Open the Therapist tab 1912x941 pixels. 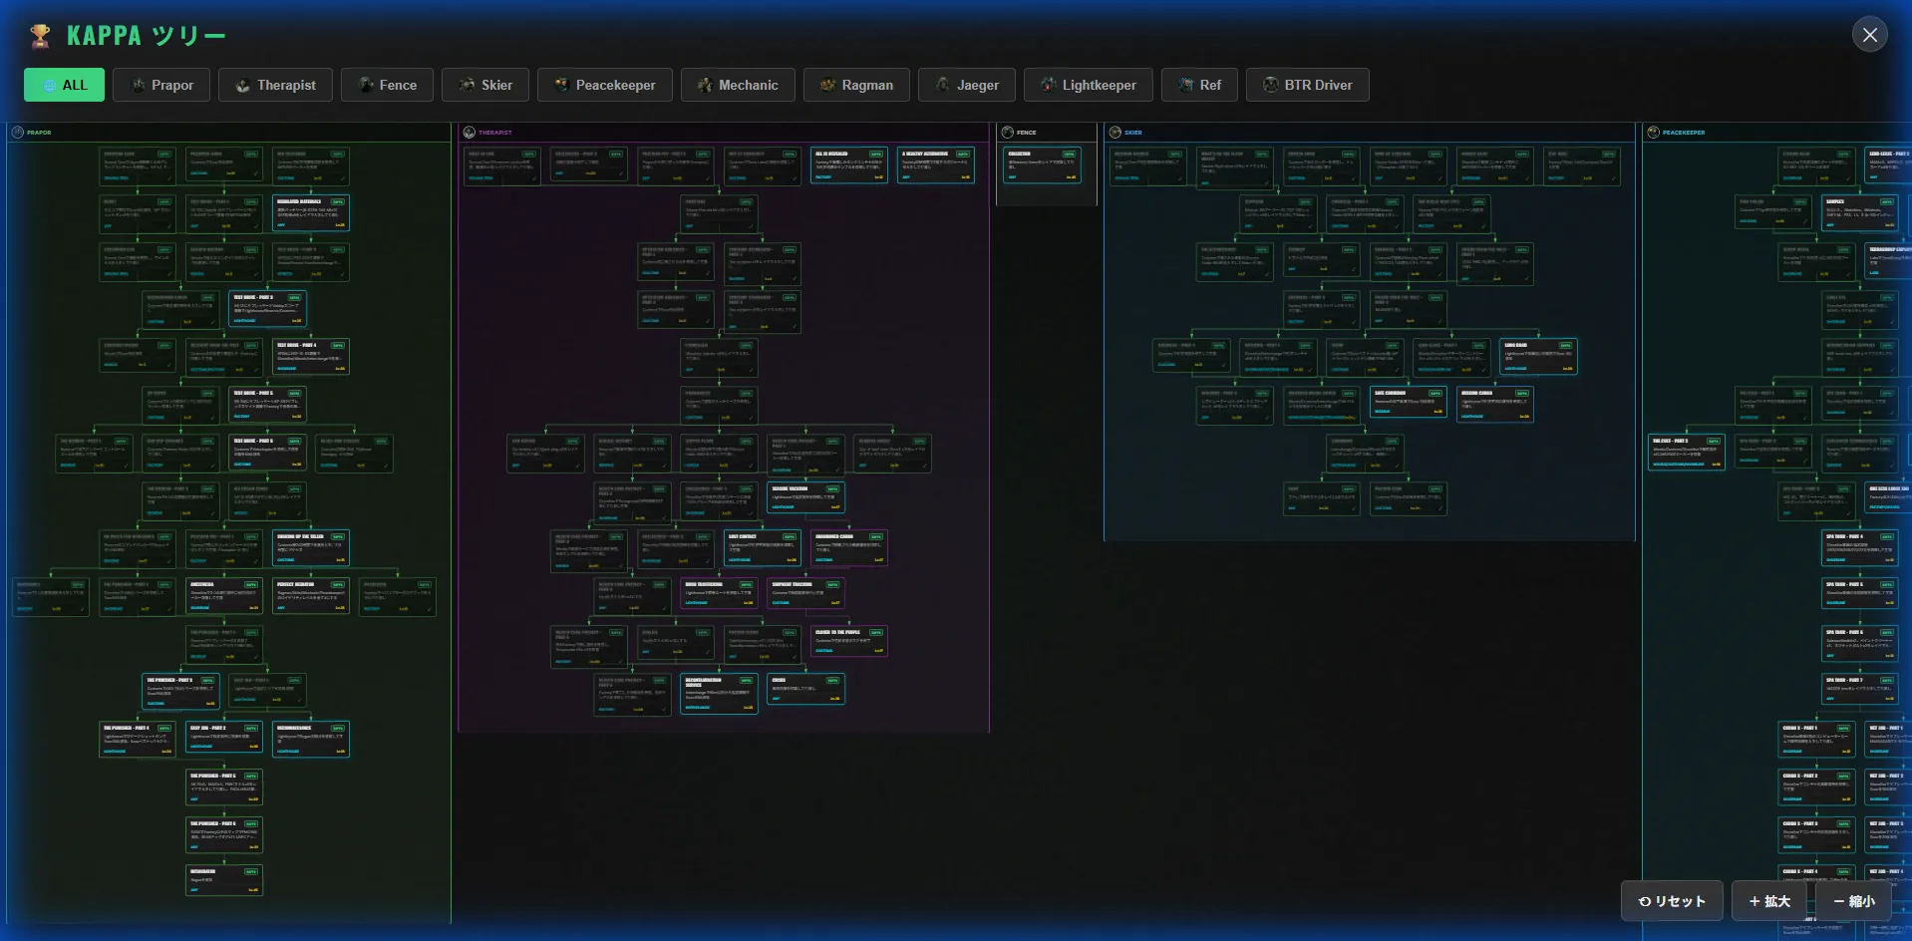(x=275, y=85)
